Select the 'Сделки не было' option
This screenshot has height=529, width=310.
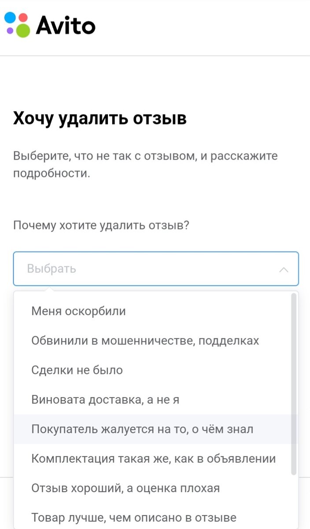[76, 370]
